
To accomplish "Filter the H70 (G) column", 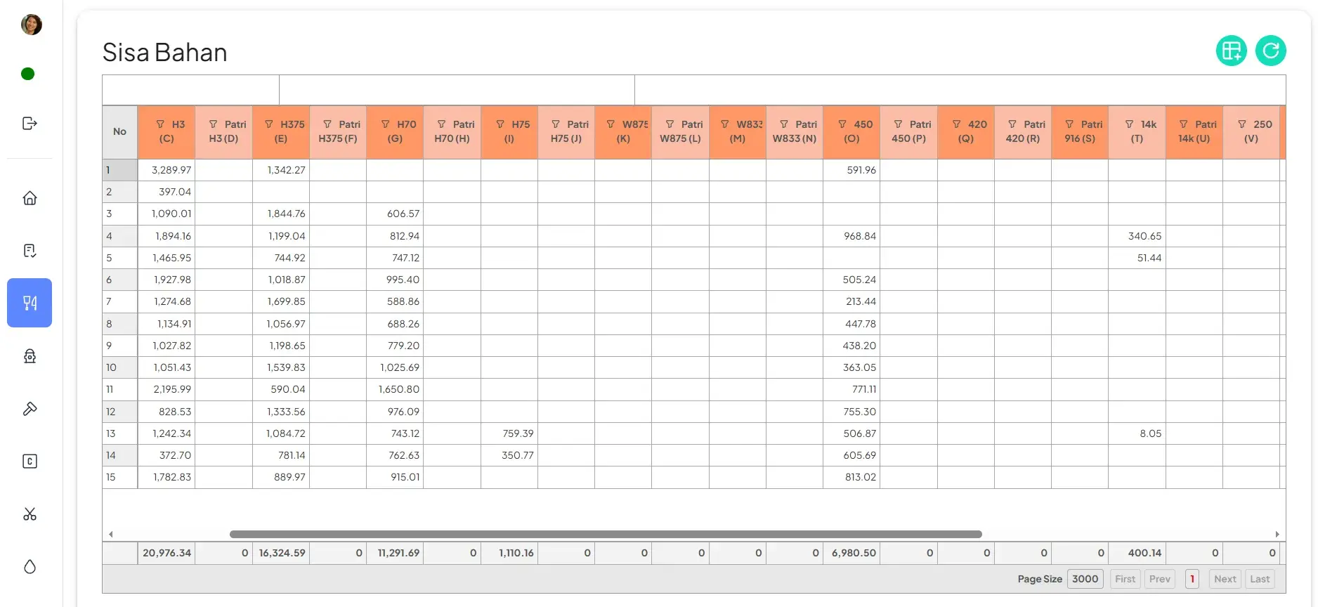I will pos(386,124).
